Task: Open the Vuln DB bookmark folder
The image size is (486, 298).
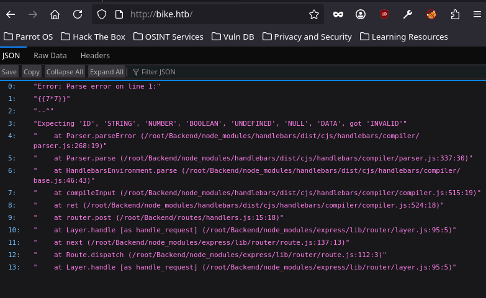Action: 233,37
